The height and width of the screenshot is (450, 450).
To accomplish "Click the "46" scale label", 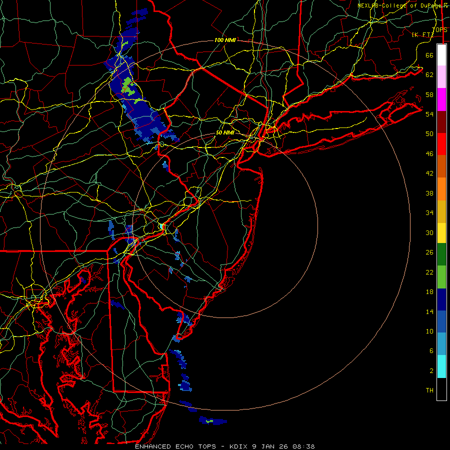I will 429,154.
